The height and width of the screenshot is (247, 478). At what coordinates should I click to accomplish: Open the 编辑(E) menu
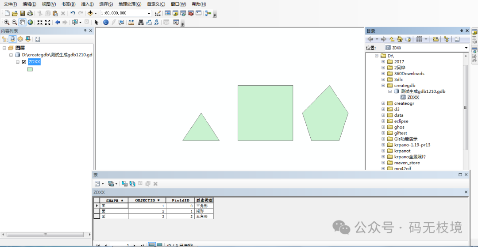coord(29,4)
